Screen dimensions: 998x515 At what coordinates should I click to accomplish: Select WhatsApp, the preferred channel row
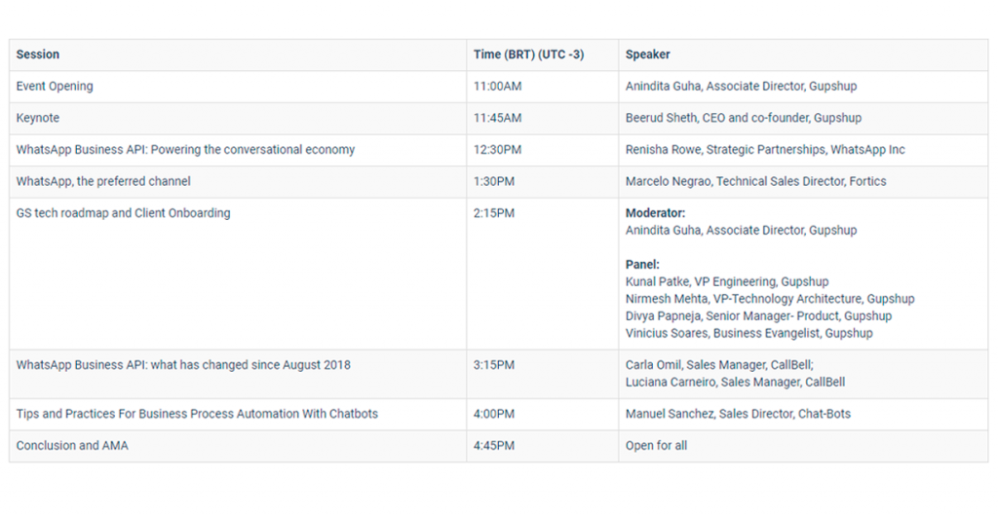click(103, 181)
